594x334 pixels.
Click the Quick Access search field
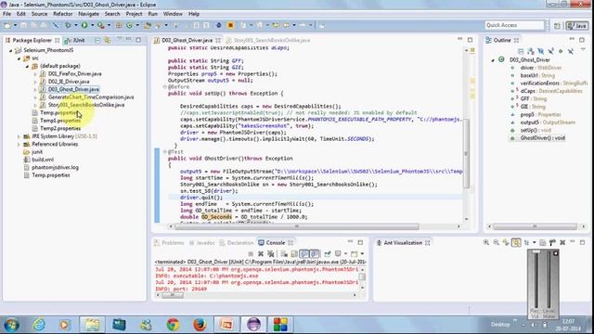[x=514, y=25]
